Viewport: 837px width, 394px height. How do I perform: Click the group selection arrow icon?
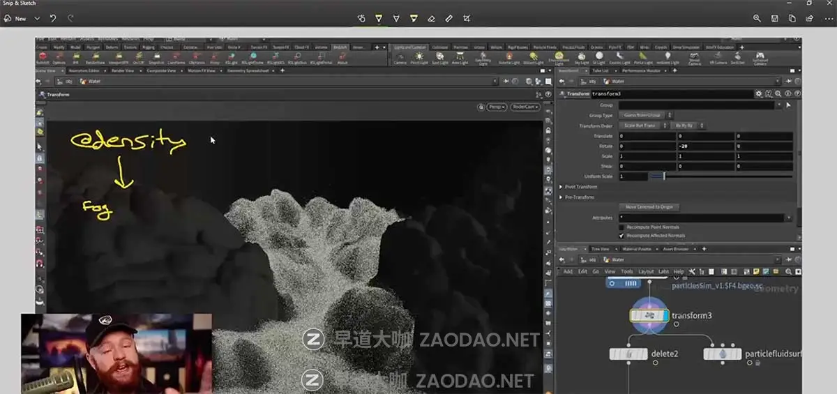(x=788, y=105)
